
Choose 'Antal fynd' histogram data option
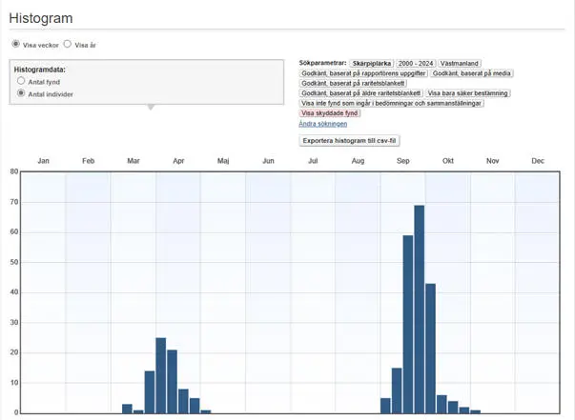(22, 82)
